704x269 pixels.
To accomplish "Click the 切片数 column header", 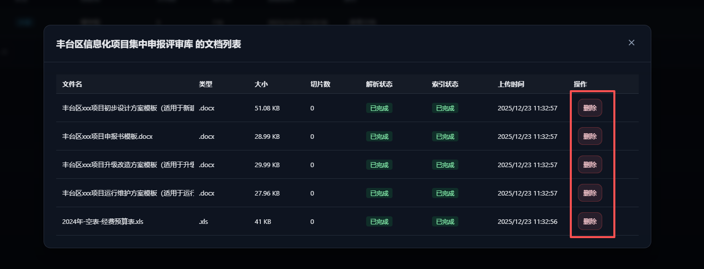I will 320,84.
